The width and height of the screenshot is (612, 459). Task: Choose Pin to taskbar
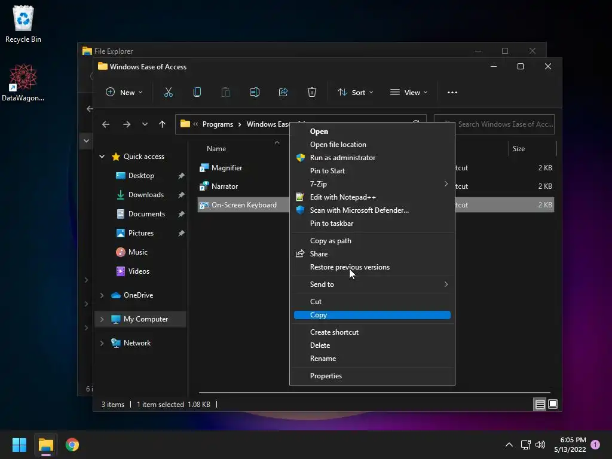click(x=372, y=224)
